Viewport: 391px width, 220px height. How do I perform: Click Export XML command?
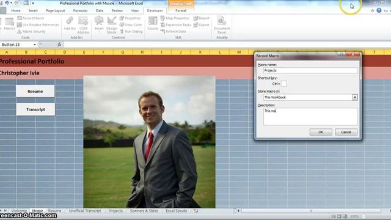point(202,24)
